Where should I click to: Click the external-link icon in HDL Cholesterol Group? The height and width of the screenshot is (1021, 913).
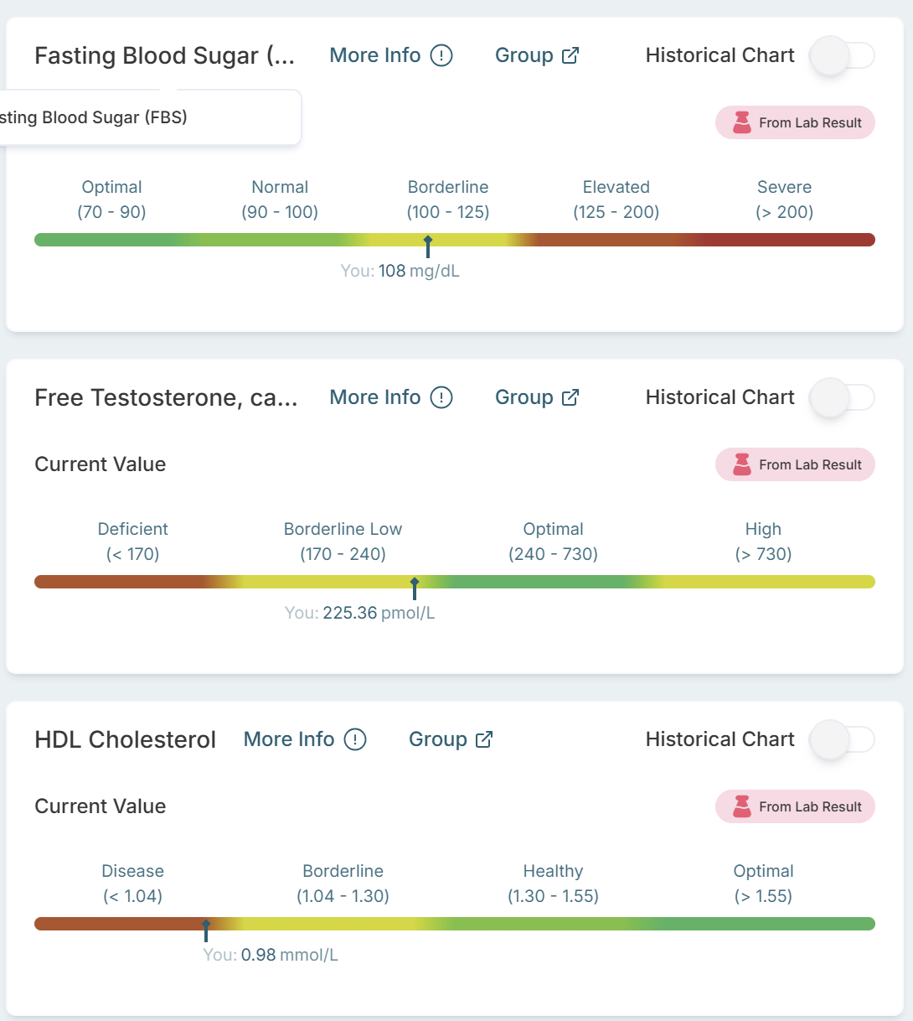(x=484, y=739)
